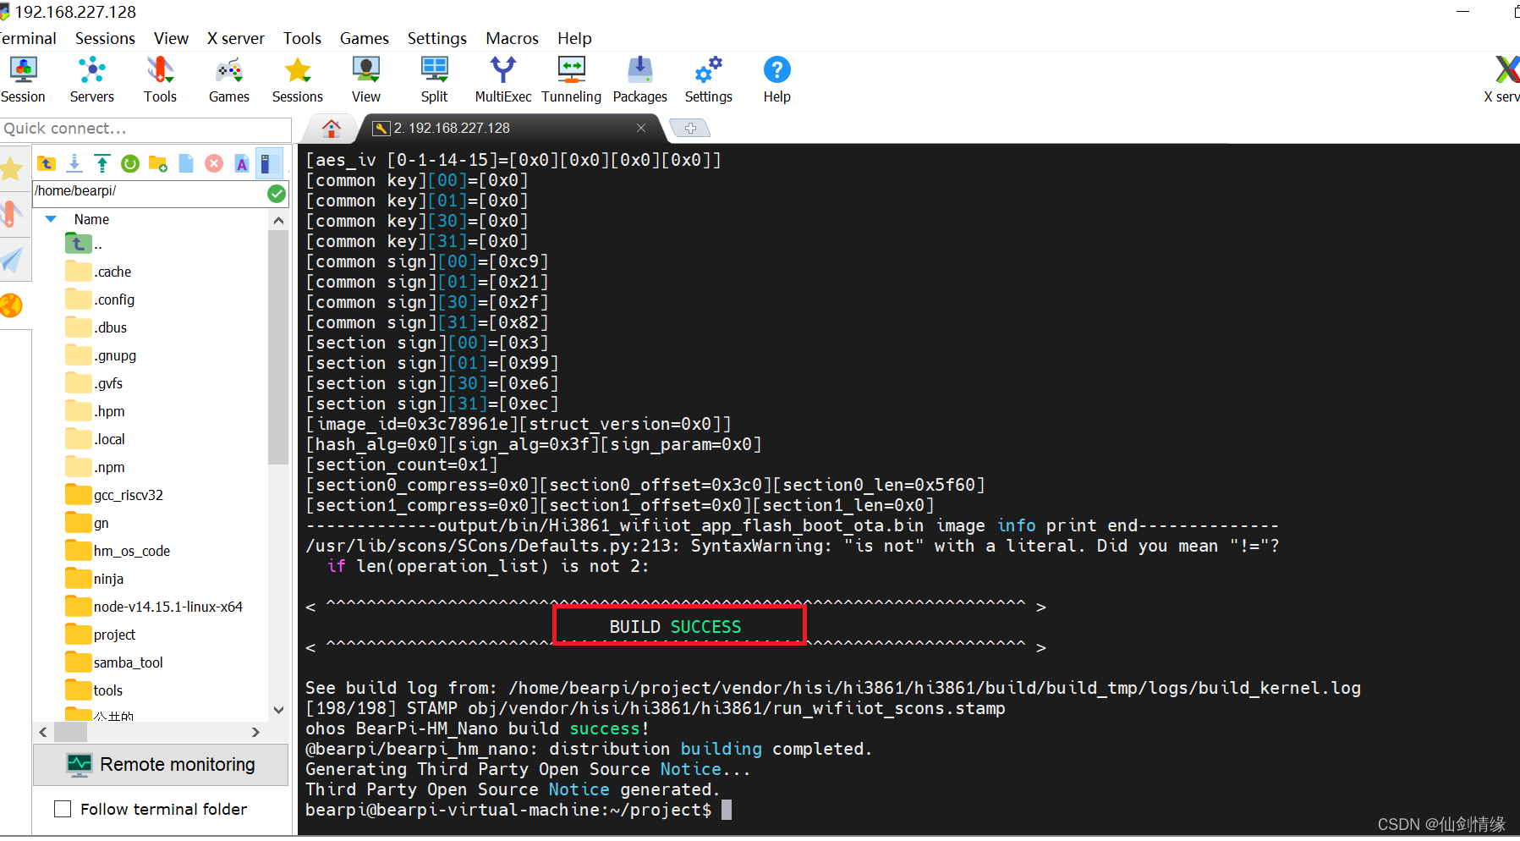Click horizontal scrollbar left arrow
The image size is (1520, 841).
tap(43, 732)
